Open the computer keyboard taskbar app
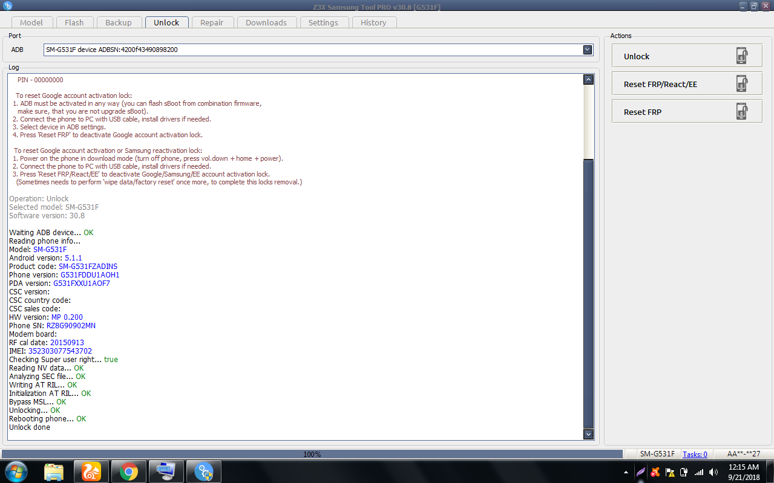The height and width of the screenshot is (483, 774). [x=166, y=472]
